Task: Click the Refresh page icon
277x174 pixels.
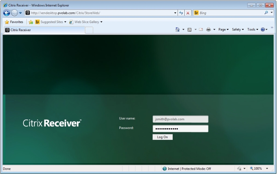Action: (x=181, y=13)
